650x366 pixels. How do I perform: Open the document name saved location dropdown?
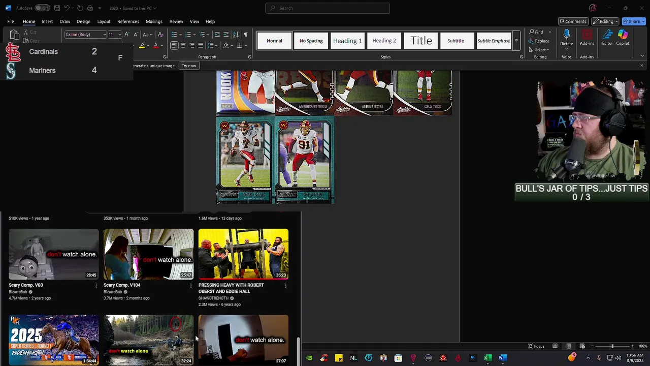click(x=154, y=8)
